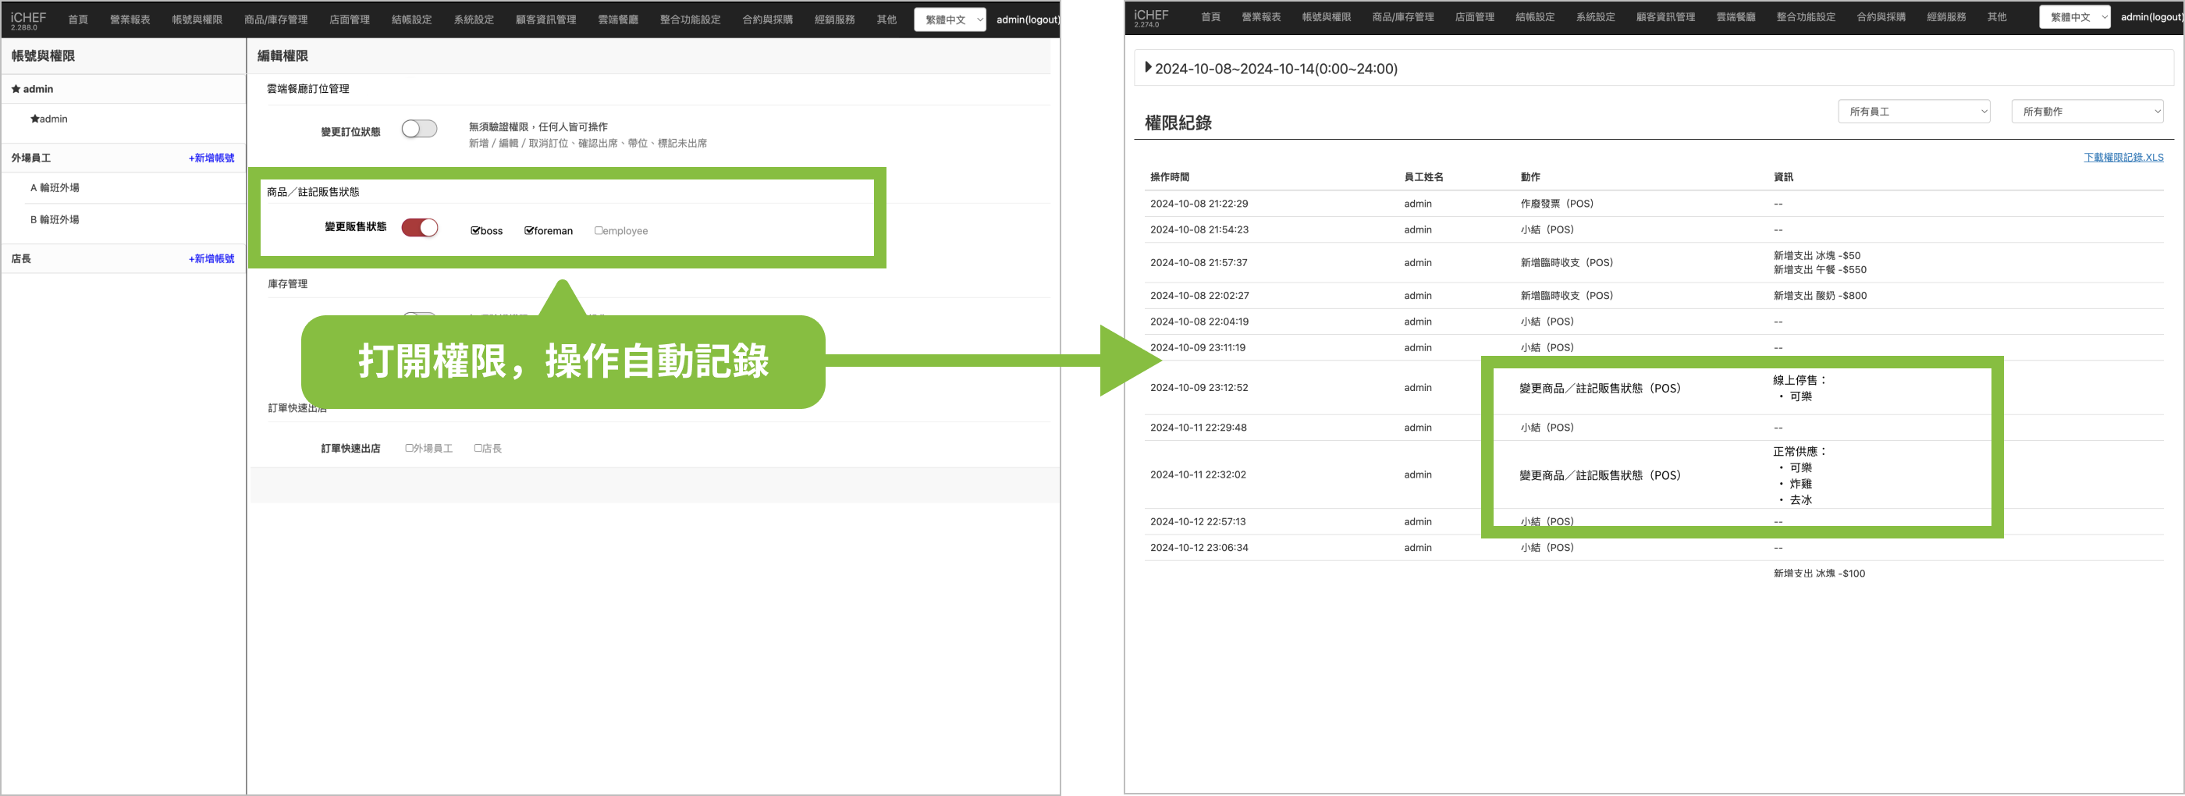Turn off the 變更販售狀態 switch
The width and height of the screenshot is (2185, 796).
(419, 227)
